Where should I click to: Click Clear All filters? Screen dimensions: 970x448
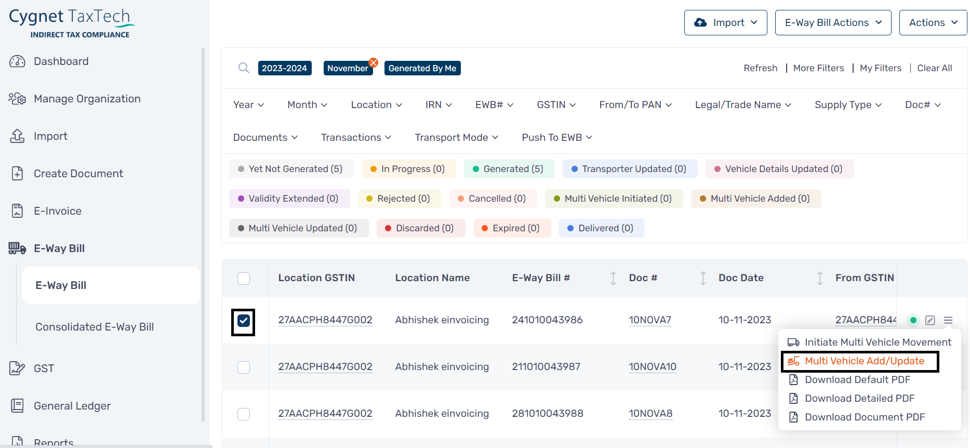point(934,68)
